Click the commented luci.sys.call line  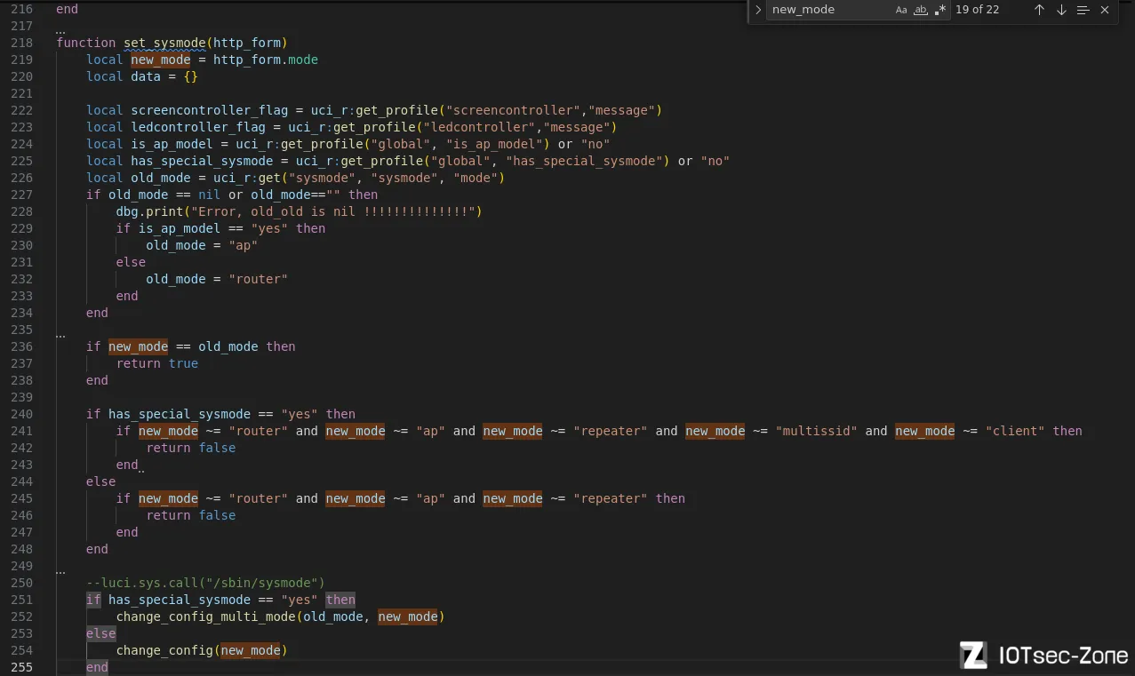coord(205,583)
